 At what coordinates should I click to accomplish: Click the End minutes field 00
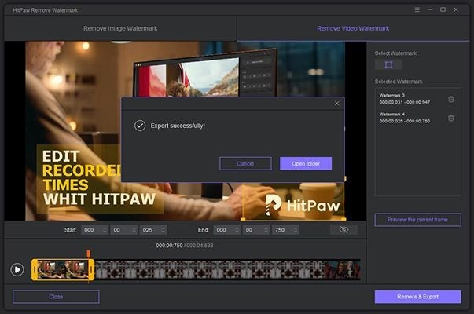(x=253, y=230)
